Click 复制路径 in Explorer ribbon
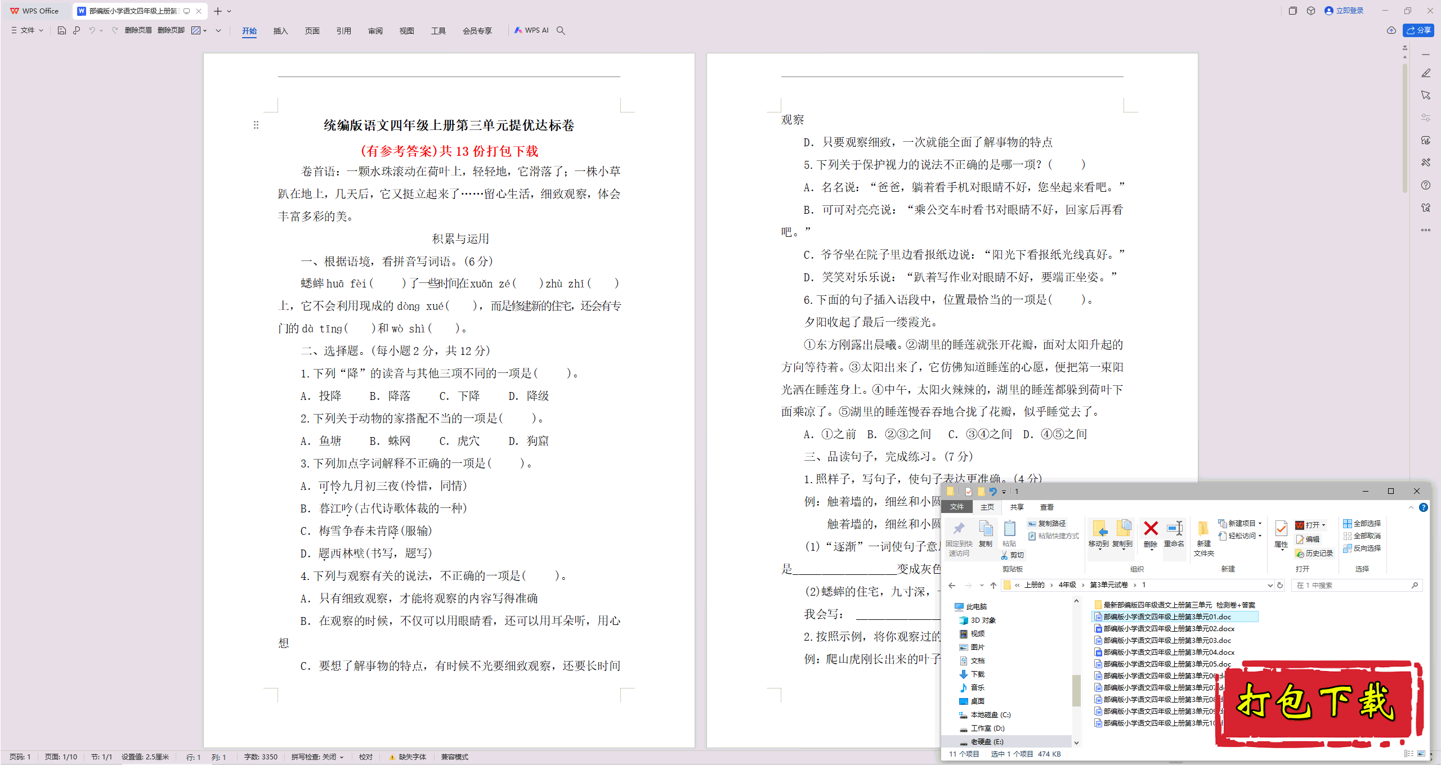This screenshot has width=1441, height=765. (x=1046, y=524)
